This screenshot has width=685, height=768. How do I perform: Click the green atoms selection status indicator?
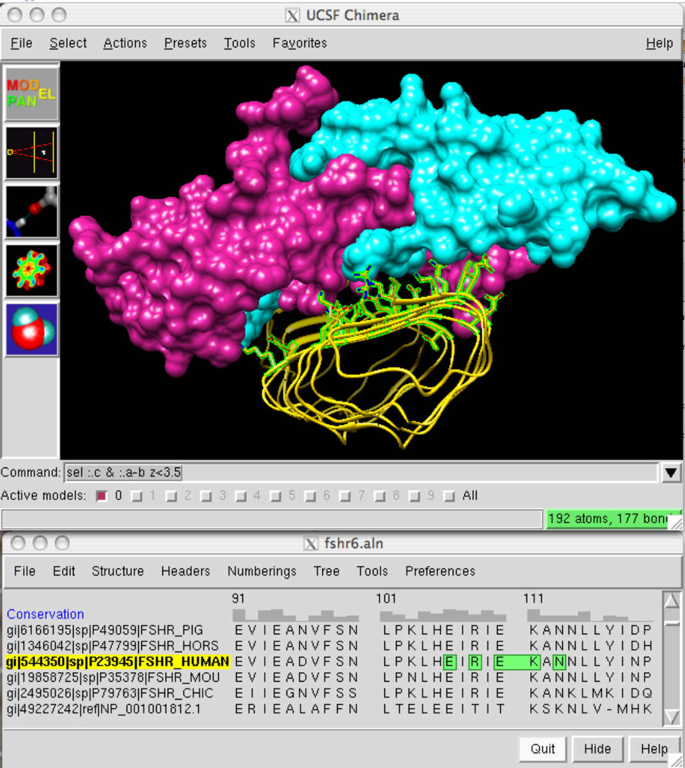point(608,519)
